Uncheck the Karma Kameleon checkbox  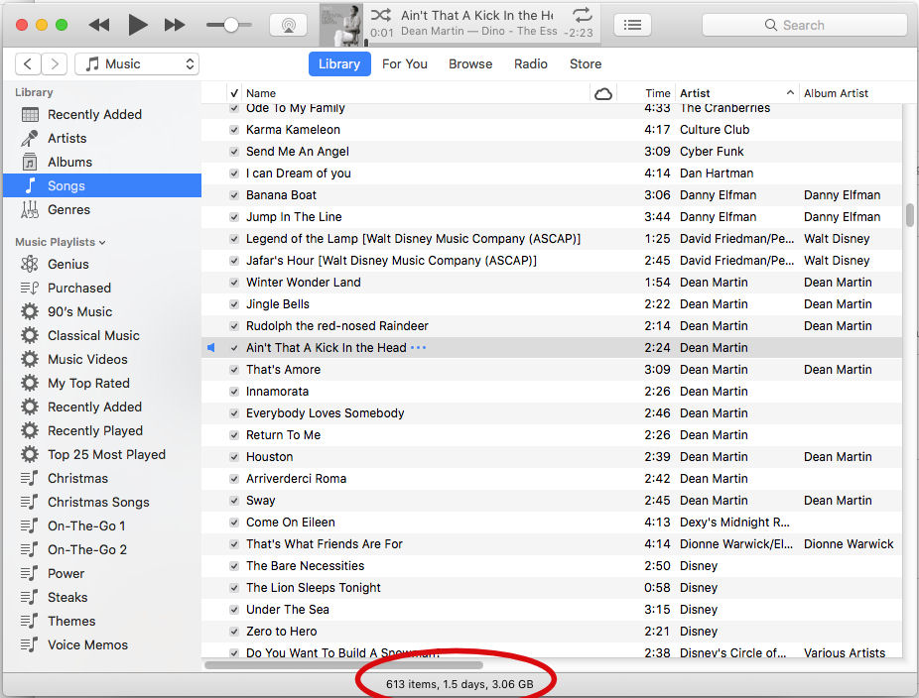click(234, 130)
